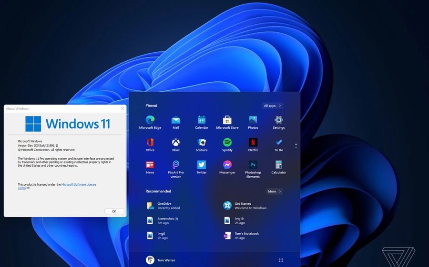Open the Xbox app
Image resolution: width=429 pixels, height=267 pixels.
point(175,145)
